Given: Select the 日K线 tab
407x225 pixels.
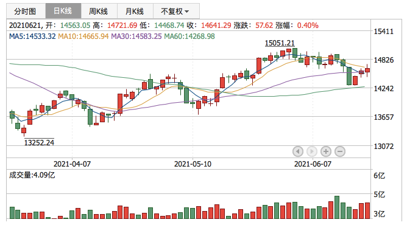Looking at the screenshot, I should pyautogui.click(x=63, y=11).
